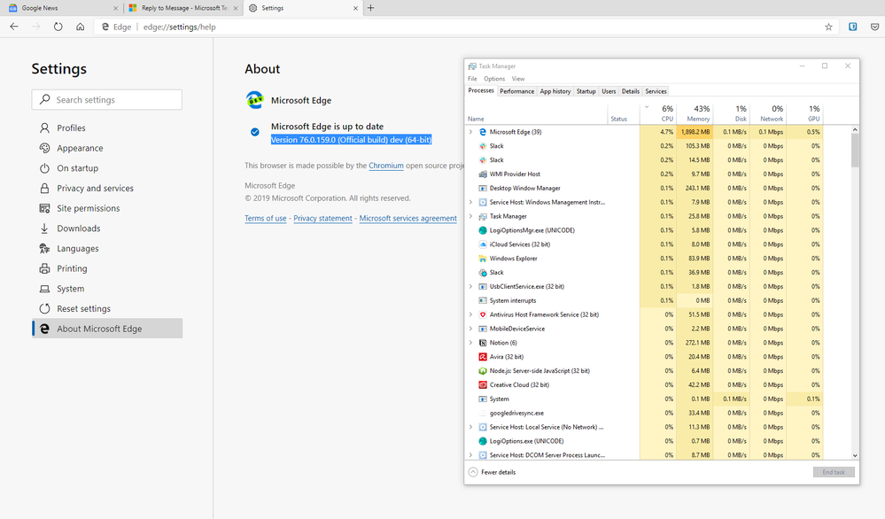This screenshot has width=885, height=519.
Task: Open Task Manager Options menu
Action: pos(494,79)
